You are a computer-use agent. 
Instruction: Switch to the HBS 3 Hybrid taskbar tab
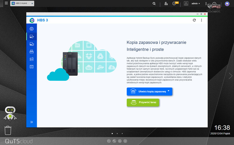(22, 3)
